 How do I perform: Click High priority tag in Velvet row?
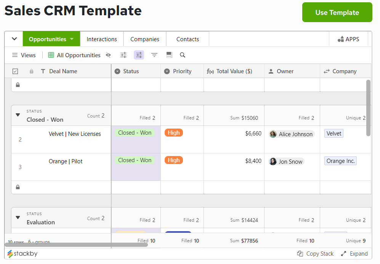pos(174,133)
